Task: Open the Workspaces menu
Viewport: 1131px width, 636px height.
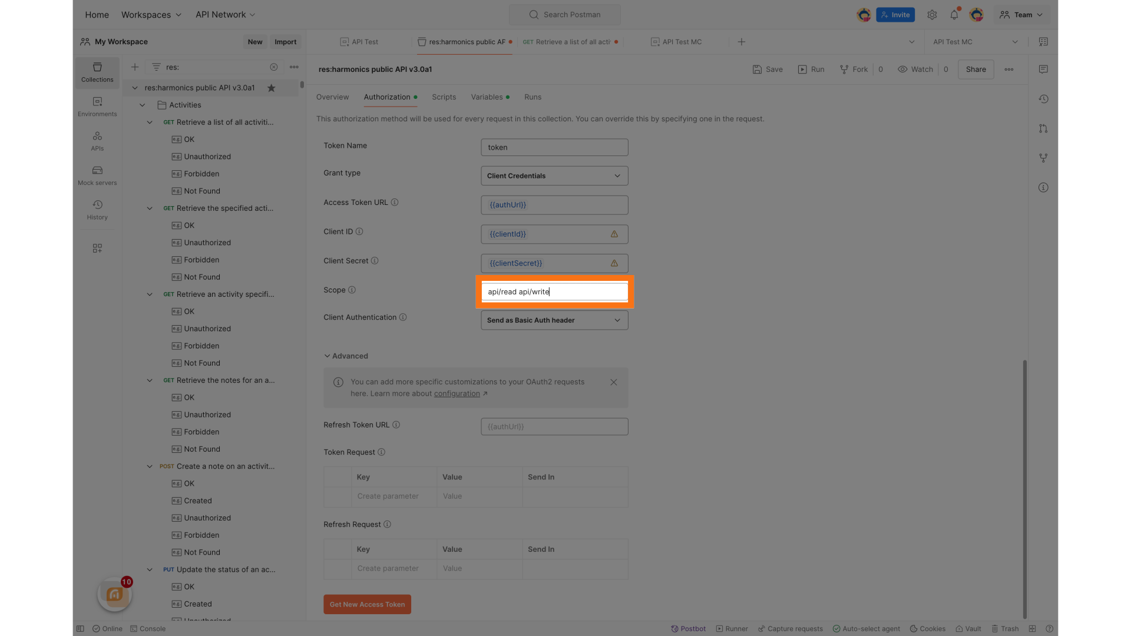Action: click(151, 15)
